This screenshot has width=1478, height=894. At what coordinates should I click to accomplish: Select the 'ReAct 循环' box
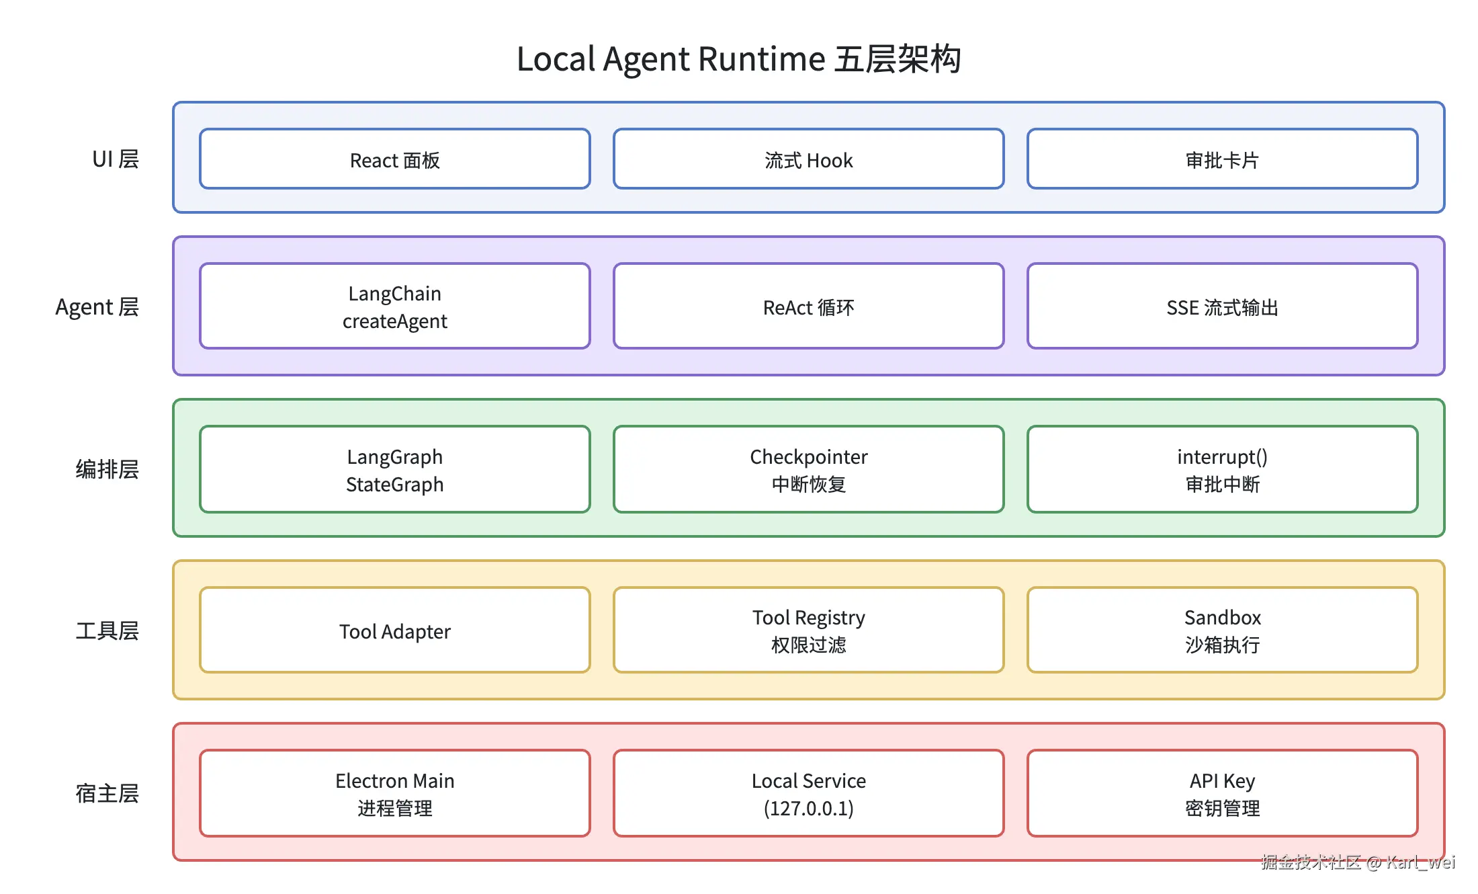pyautogui.click(x=809, y=307)
